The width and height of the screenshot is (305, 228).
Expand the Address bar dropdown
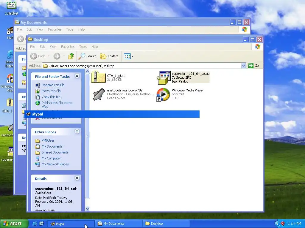[243, 66]
